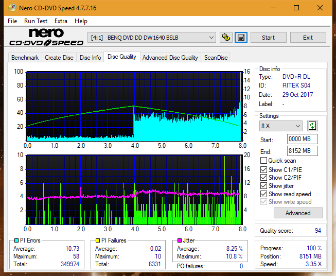Click the Speed value 3.35 X
336x276 pixels.
pos(313,264)
